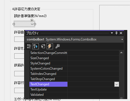Viewport: 130px width, 101px height.
Task: Select Alphabetical sort icon in Properties
Action: coord(35,46)
